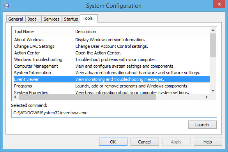Select the Change UAC Settings tool
This screenshot has height=152, width=228.
click(34, 46)
